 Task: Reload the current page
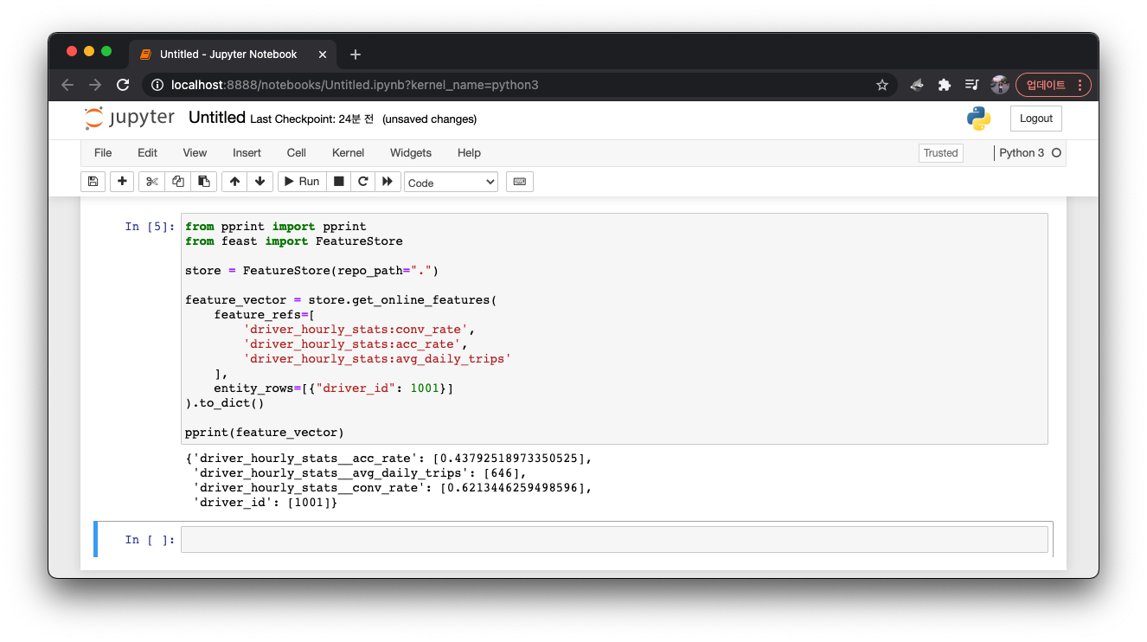tap(123, 85)
